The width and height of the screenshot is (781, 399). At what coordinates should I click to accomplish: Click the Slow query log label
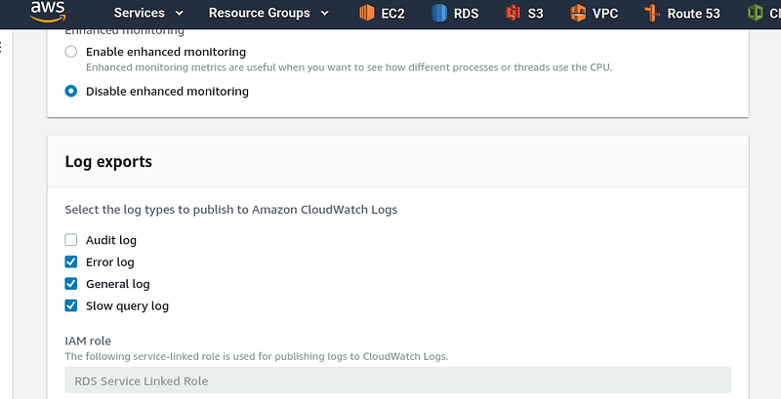point(128,306)
